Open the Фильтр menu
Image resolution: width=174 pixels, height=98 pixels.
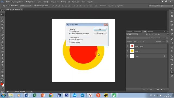63,2
